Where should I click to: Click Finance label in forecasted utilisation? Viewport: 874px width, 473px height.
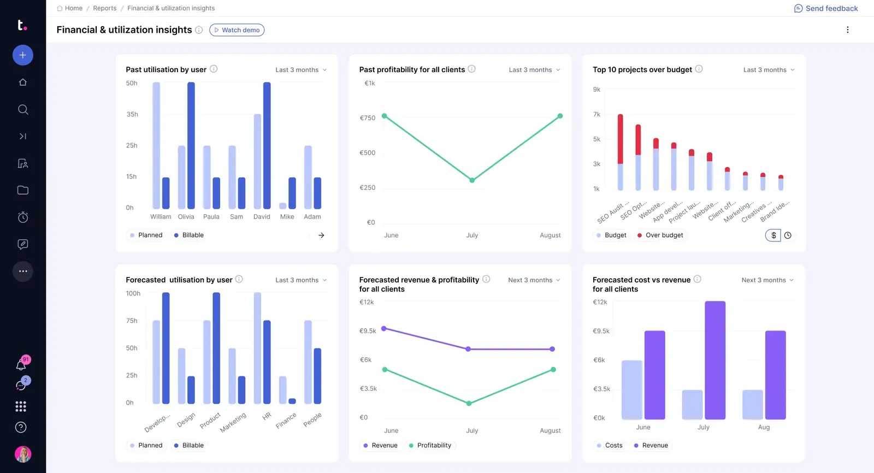(x=286, y=420)
